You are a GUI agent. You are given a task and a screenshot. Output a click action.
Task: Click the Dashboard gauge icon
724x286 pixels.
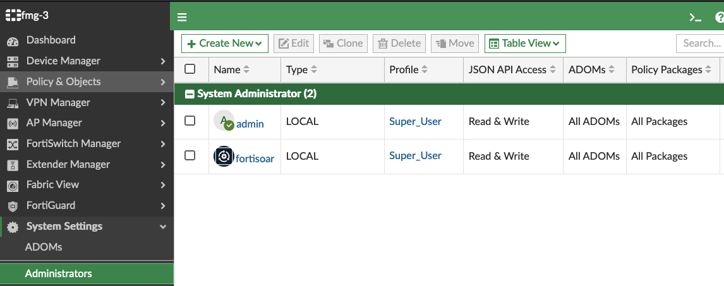click(x=13, y=41)
